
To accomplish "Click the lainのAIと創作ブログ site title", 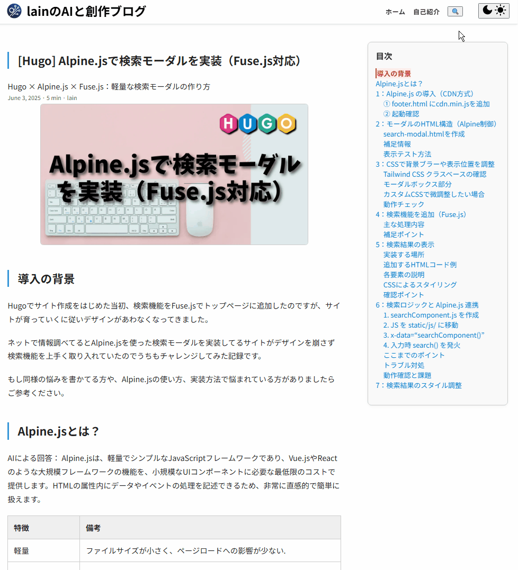I will pos(86,11).
